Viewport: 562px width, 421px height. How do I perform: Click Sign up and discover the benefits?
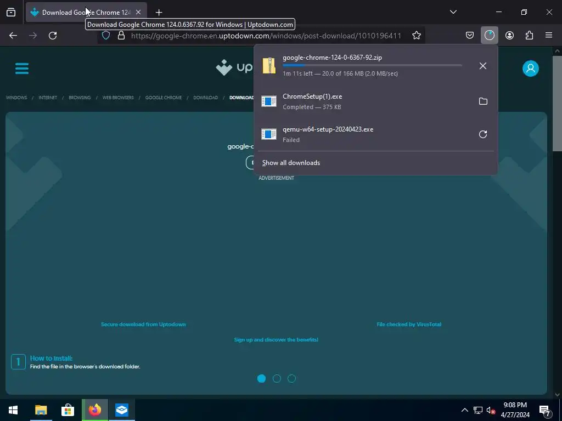tap(276, 339)
